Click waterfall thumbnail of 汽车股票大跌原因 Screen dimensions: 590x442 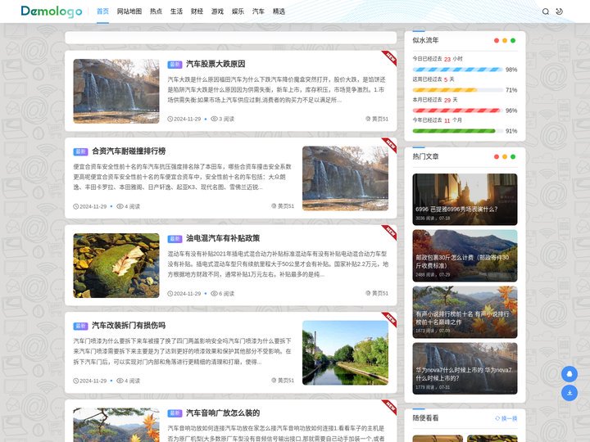point(116,91)
